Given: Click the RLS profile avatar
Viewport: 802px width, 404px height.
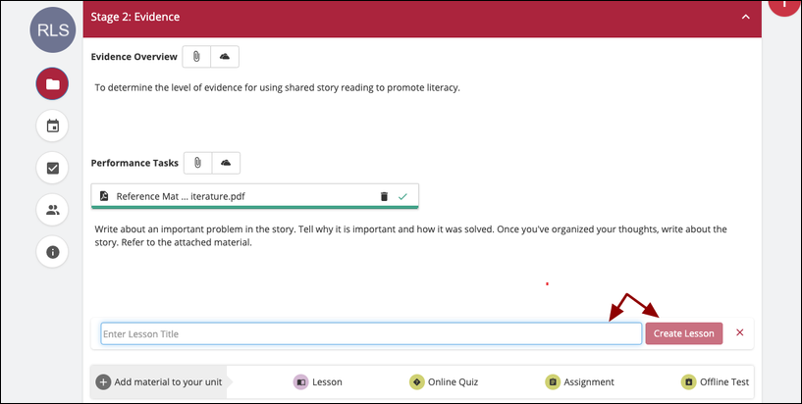Looking at the screenshot, I should point(53,29).
